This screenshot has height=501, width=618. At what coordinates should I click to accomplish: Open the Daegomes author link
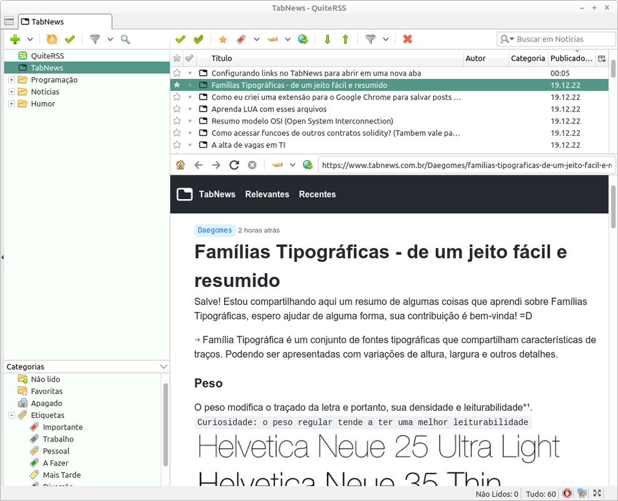215,230
